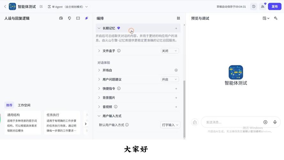Screen dimensions: 284x160
Task: Add long-term memory with plus icon
Action: tap(176, 28)
